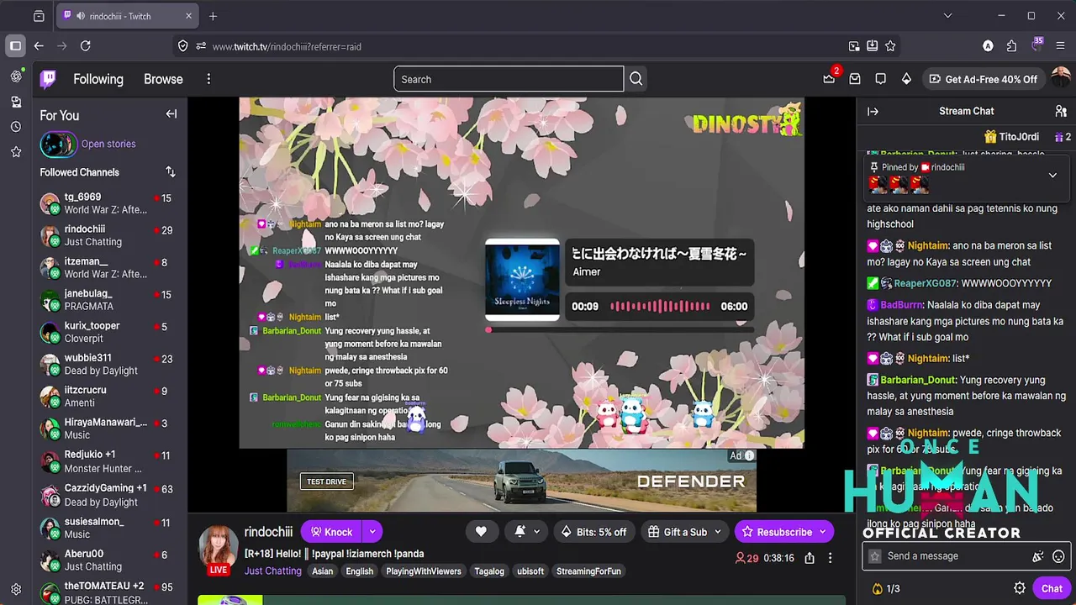Open Prime loot crown with badge 2
The width and height of the screenshot is (1076, 605).
pyautogui.click(x=830, y=79)
